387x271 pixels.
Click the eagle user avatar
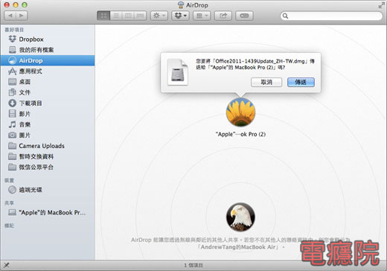(240, 217)
